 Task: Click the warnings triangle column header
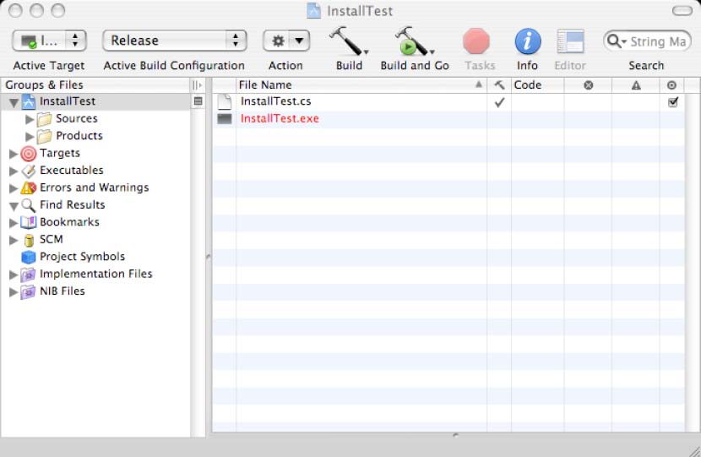click(x=636, y=85)
